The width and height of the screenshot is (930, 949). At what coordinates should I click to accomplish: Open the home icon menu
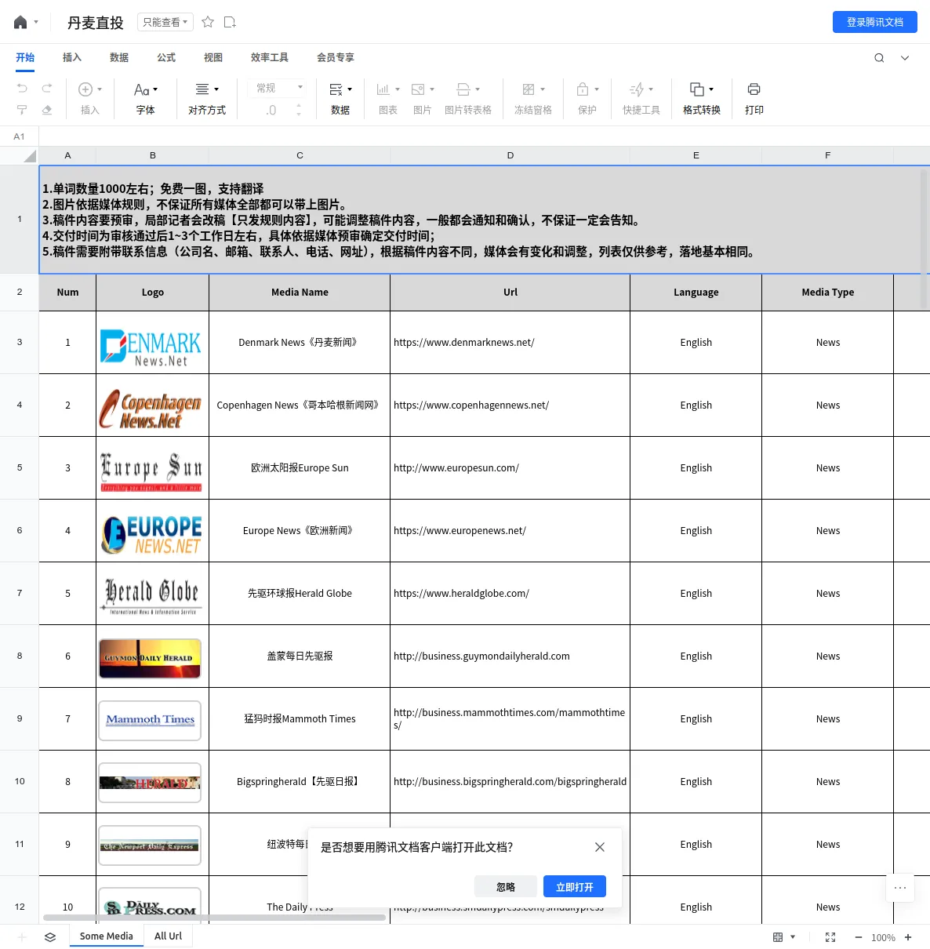(21, 22)
